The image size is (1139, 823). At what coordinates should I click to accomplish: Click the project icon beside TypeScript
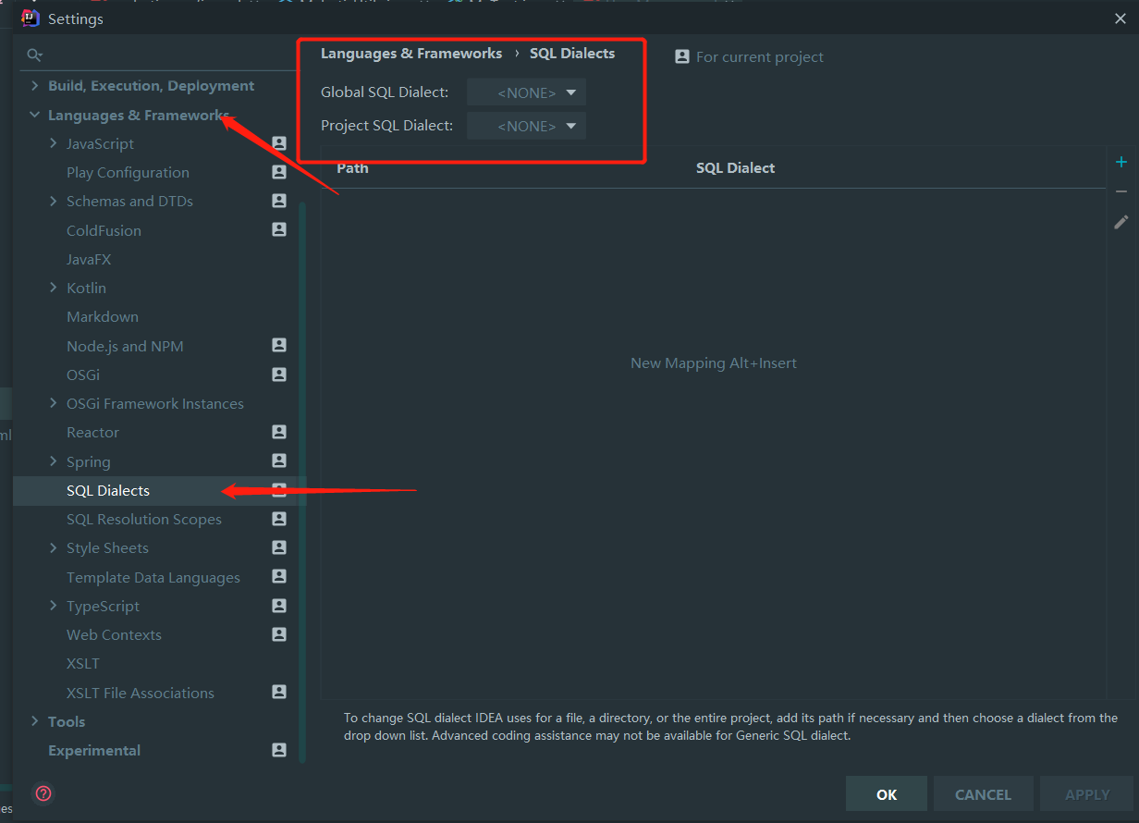279,605
